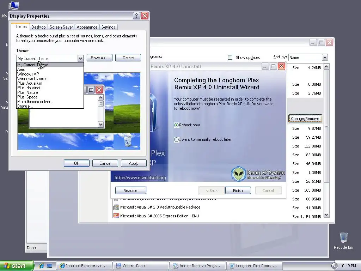
Task: Open Recycle Bin on desktop
Action: tap(343, 241)
